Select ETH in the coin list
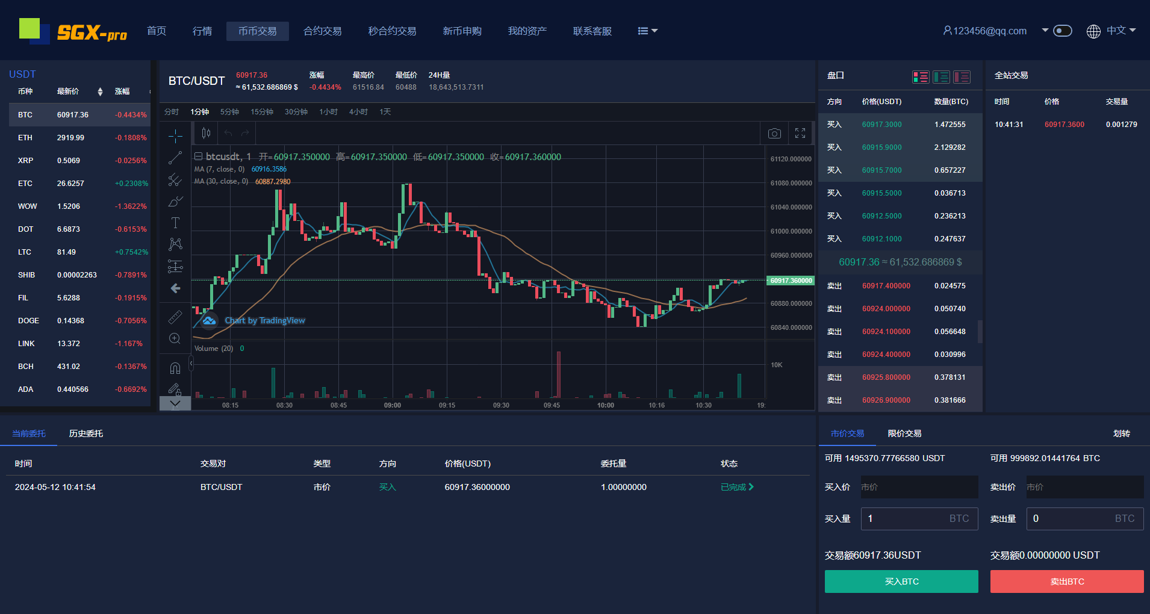Image resolution: width=1150 pixels, height=614 pixels. tap(79, 138)
